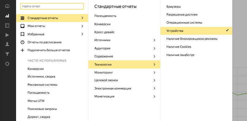Viewport: 247px width, 121px height.
Task: Expand the Электронная коммерция submenu arrow
Action: point(154,88)
